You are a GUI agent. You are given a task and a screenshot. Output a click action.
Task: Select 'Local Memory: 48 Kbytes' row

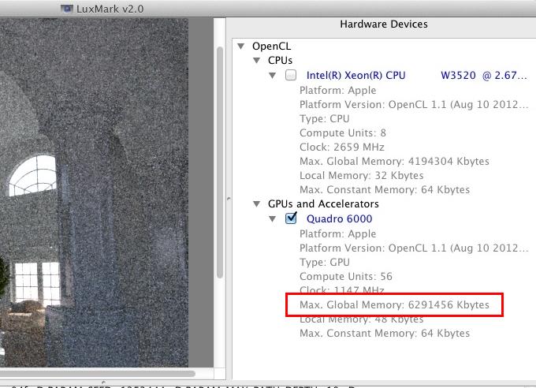click(x=361, y=319)
